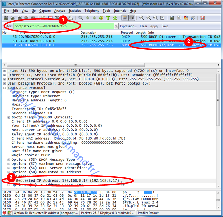Print packets toolbar icon
223x217 pixels.
pos(71,18)
